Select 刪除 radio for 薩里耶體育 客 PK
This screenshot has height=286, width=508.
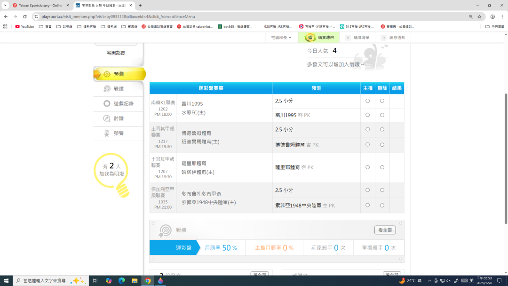pyautogui.click(x=382, y=167)
